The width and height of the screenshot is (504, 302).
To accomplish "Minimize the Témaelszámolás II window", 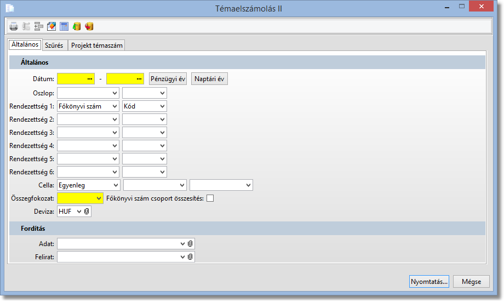I will (x=447, y=7).
